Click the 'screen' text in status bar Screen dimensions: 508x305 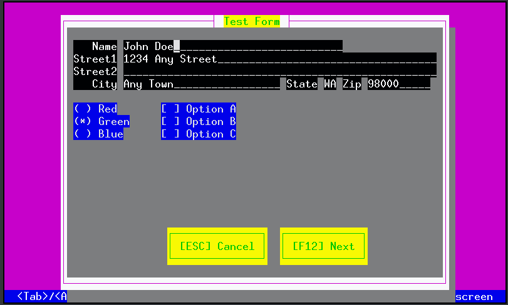pyautogui.click(x=474, y=296)
